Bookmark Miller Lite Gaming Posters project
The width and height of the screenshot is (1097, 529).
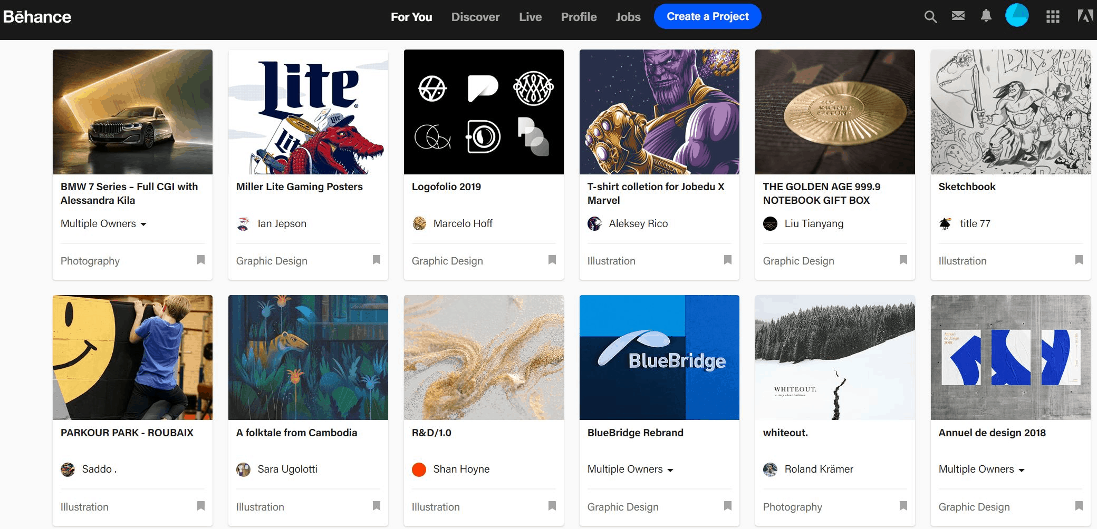pyautogui.click(x=377, y=260)
